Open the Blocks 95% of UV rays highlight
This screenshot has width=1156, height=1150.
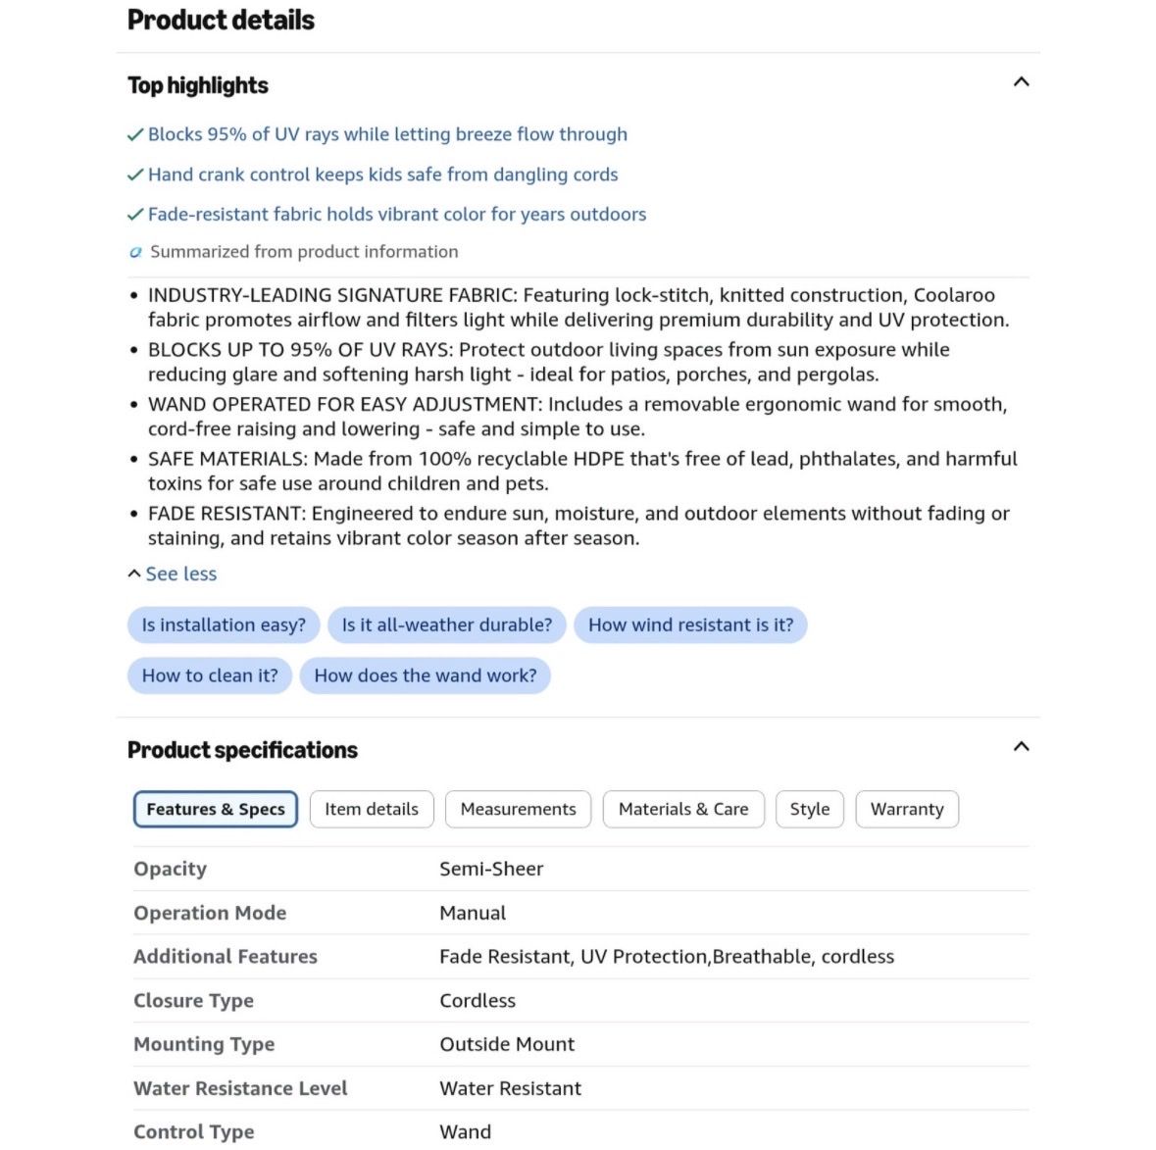click(388, 134)
